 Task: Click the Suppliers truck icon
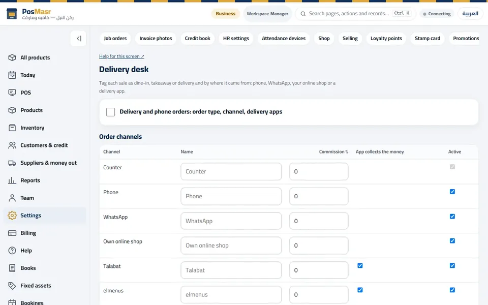click(12, 163)
